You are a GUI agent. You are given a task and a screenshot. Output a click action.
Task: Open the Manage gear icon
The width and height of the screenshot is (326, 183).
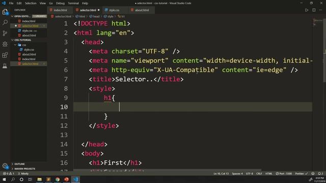(5, 166)
